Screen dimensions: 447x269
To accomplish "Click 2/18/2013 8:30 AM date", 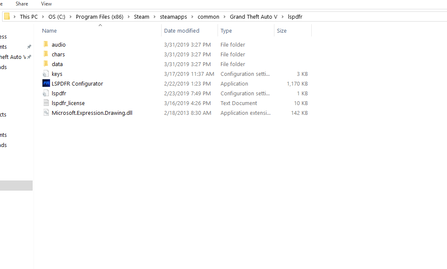I will [x=187, y=113].
